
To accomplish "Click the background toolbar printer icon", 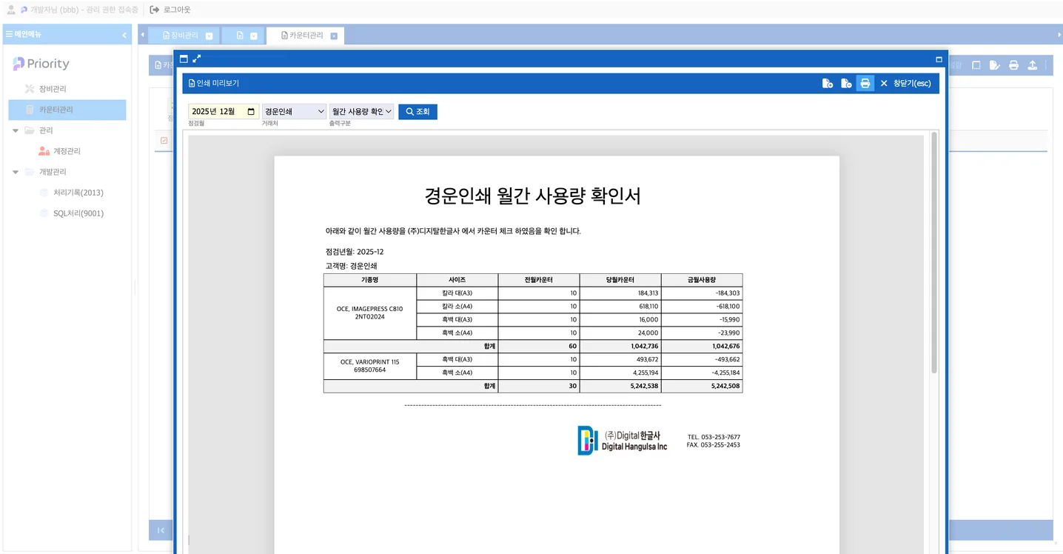I will 1013,65.
